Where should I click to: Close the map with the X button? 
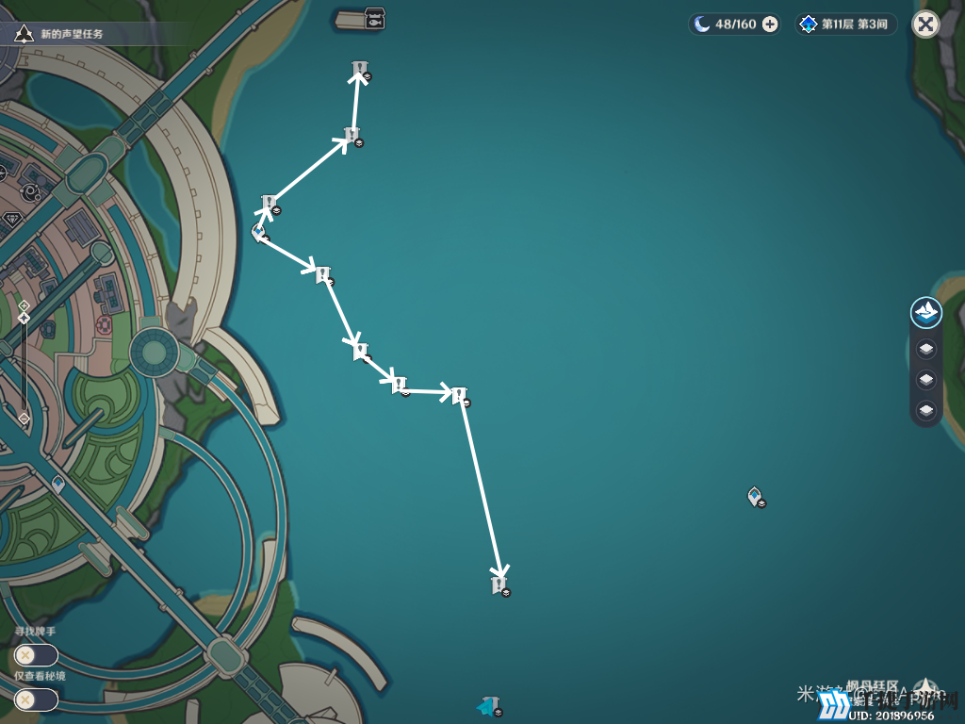click(925, 25)
